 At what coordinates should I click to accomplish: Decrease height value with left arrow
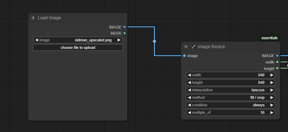tap(189, 83)
